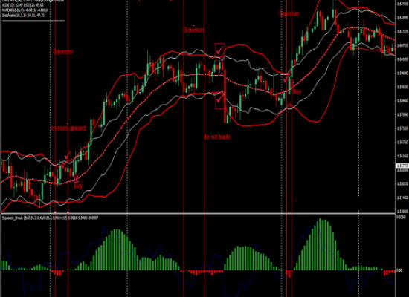Select the Buy label below the left arrow
409x297 pixels.
(78, 186)
